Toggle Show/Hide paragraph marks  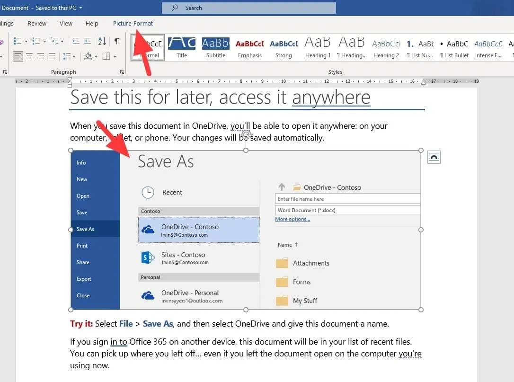coord(117,41)
